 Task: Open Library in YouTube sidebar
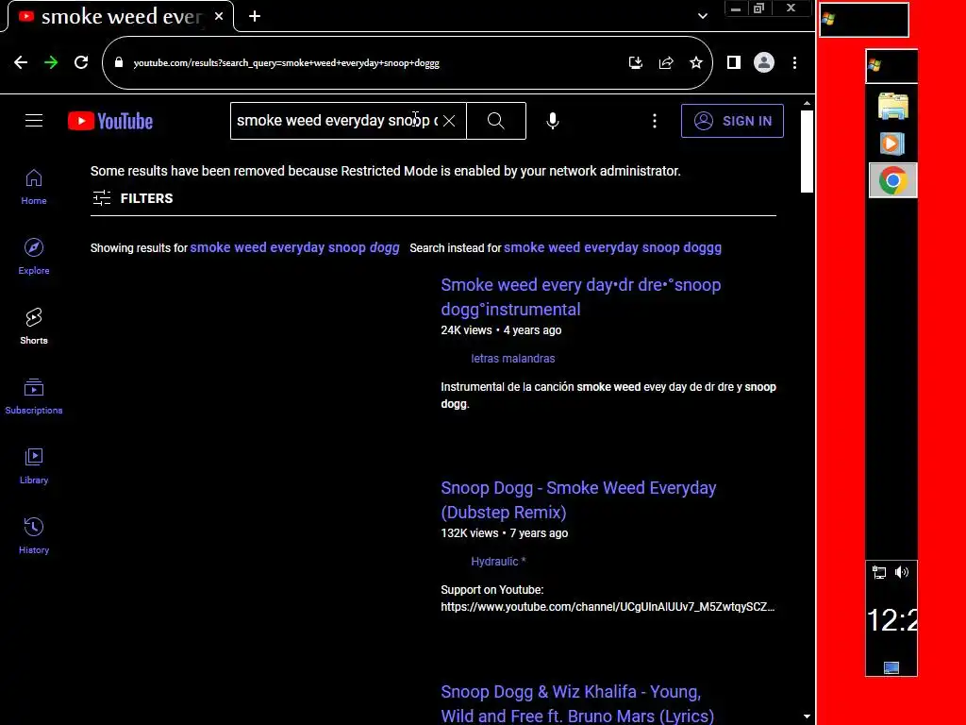[x=34, y=465]
